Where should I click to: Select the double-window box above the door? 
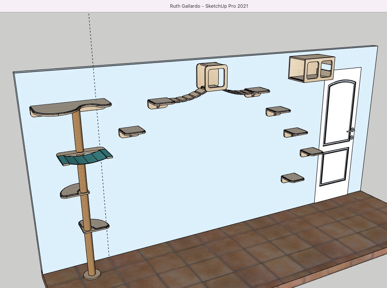312,68
